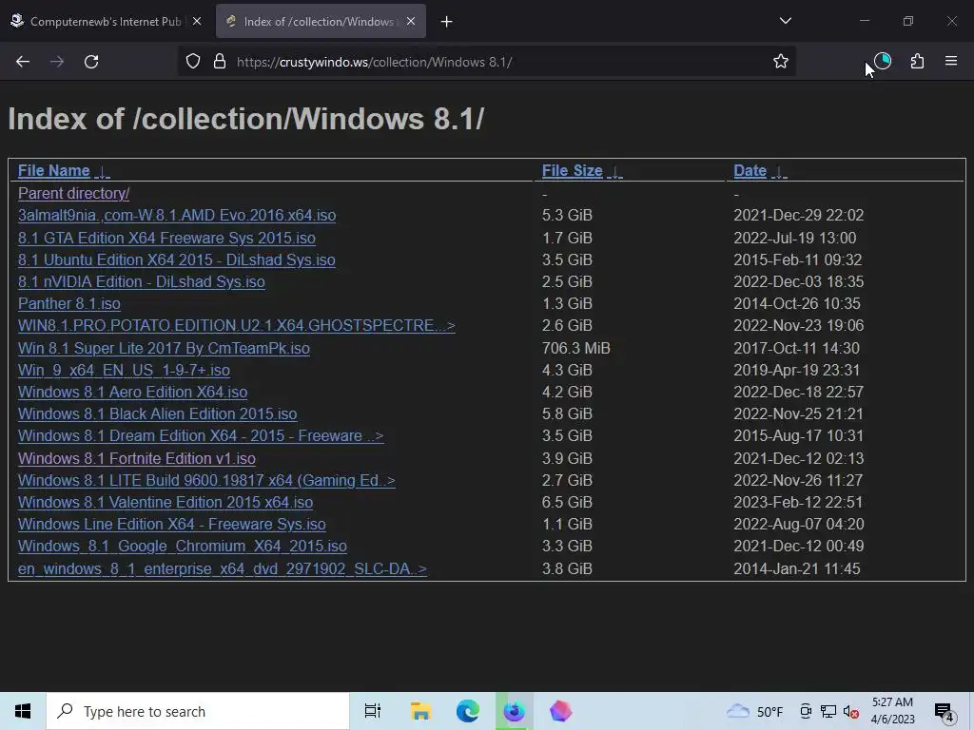Click the network icon in system tray
The height and width of the screenshot is (730, 974).
(x=828, y=711)
